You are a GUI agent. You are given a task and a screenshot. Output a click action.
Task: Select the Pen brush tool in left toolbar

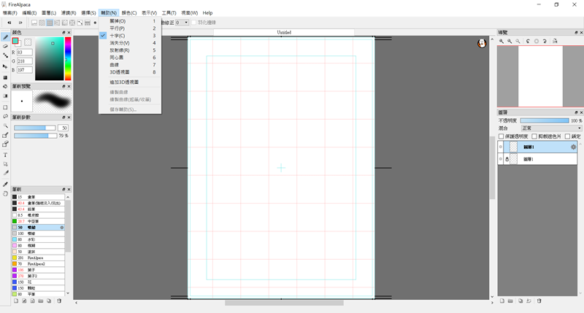(5, 36)
